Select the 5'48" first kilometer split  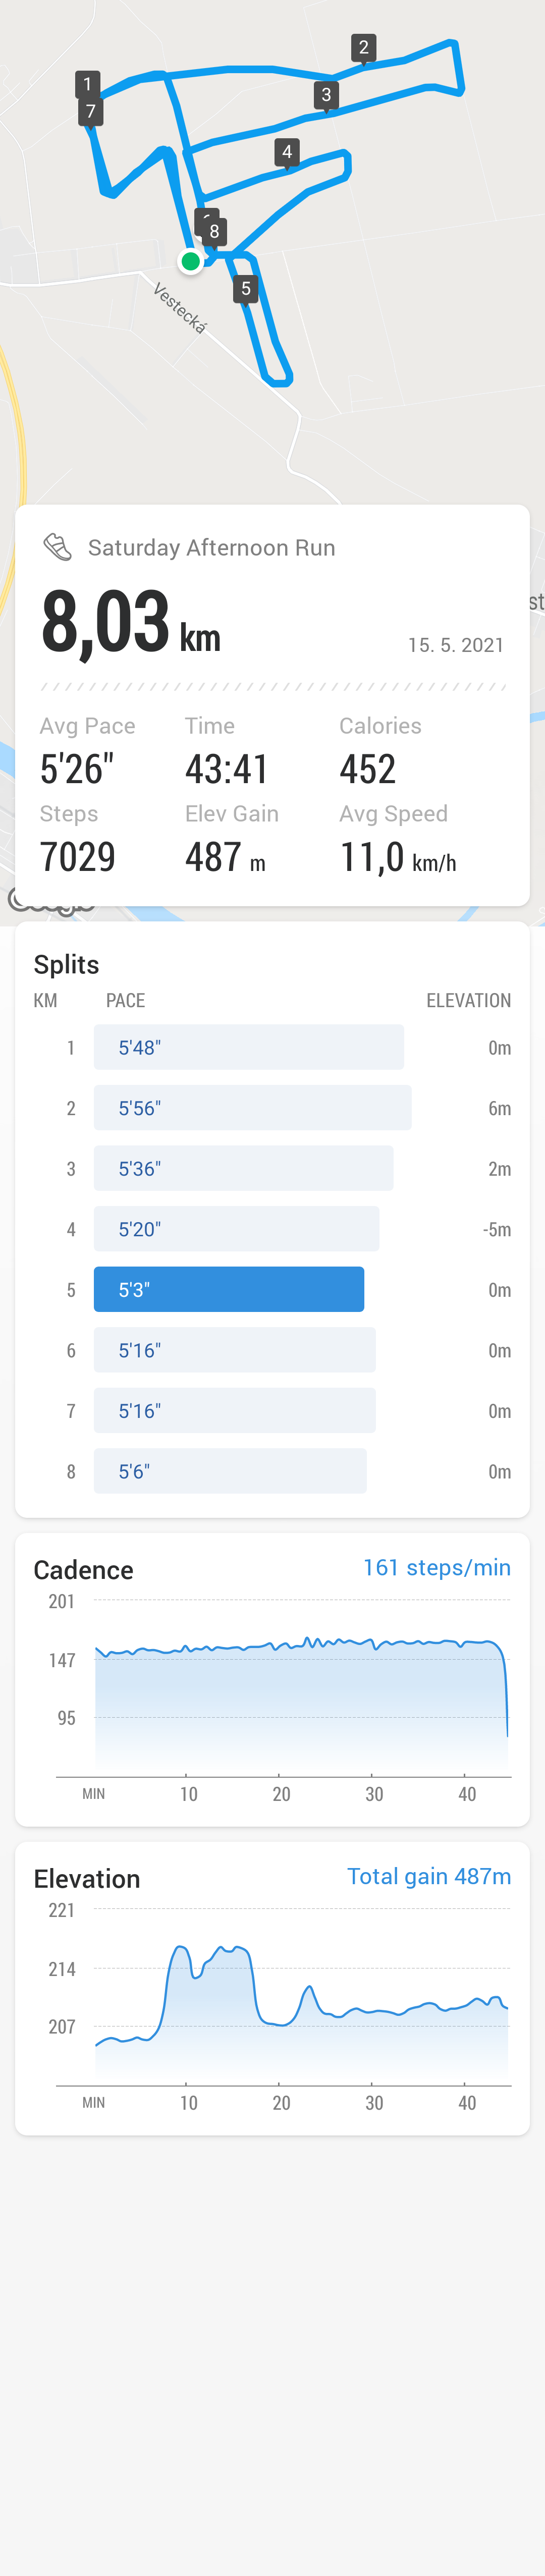(x=249, y=1047)
